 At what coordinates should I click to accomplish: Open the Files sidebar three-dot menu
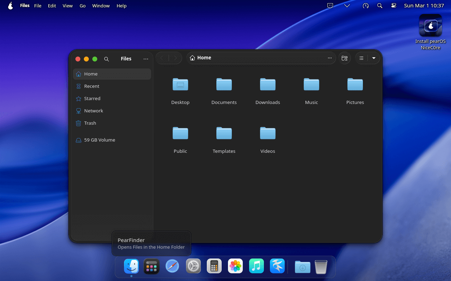tap(146, 59)
